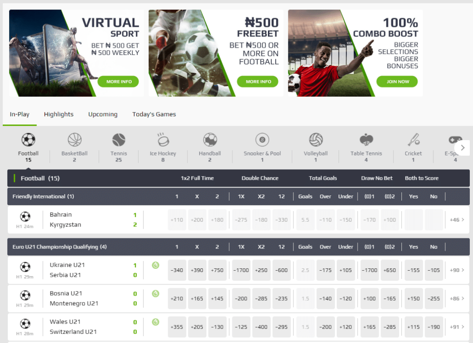This screenshot has height=343, width=473.
Task: Select the Volleyball sport icon
Action: pyautogui.click(x=315, y=140)
